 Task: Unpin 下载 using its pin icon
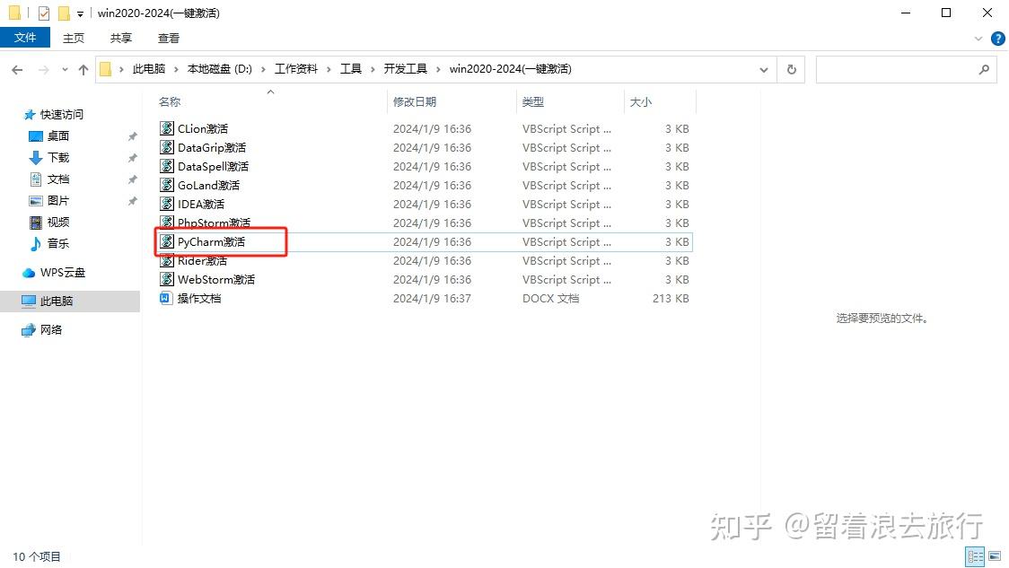tap(132, 157)
